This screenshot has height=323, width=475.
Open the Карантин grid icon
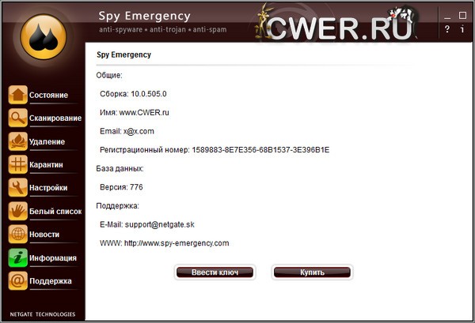[17, 165]
